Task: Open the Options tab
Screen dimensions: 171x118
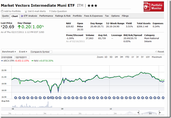Action: click(x=115, y=16)
